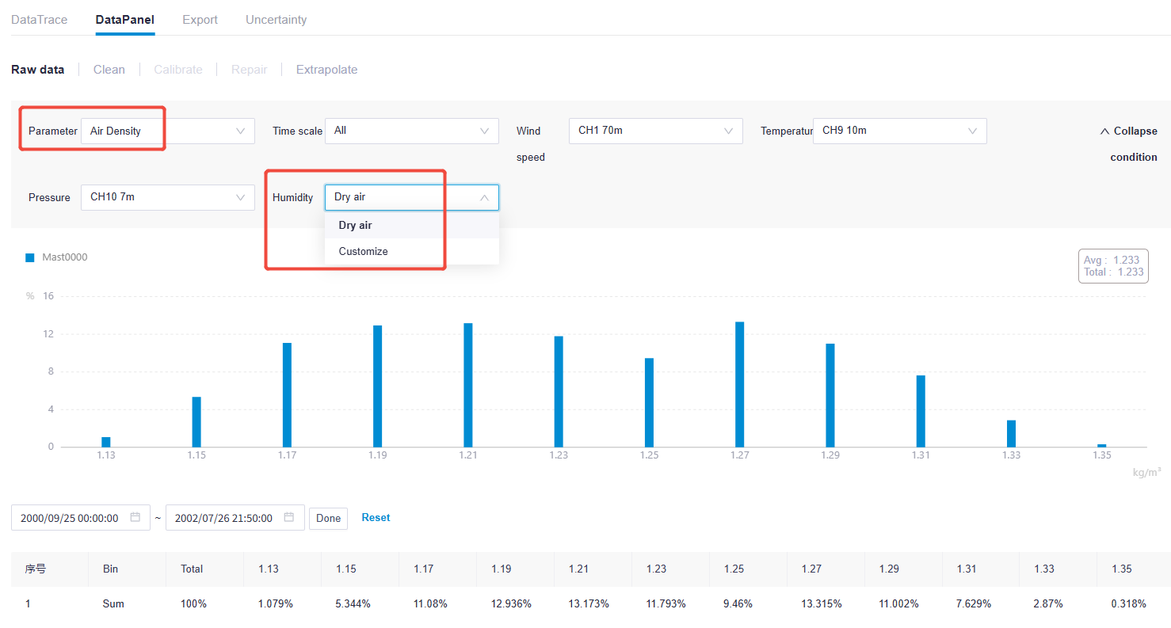The height and width of the screenshot is (628, 1171).
Task: Click the start date input field
Action: coord(70,518)
